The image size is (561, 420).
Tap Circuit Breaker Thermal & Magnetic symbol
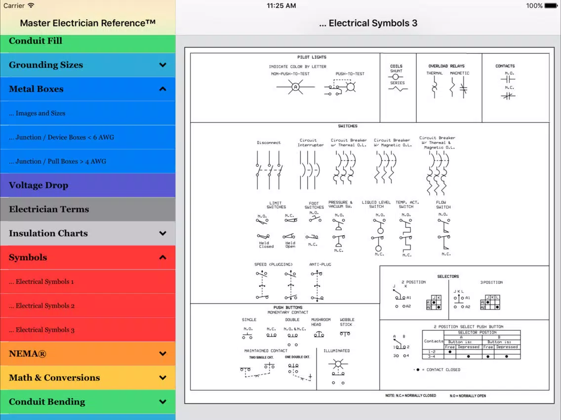click(437, 173)
